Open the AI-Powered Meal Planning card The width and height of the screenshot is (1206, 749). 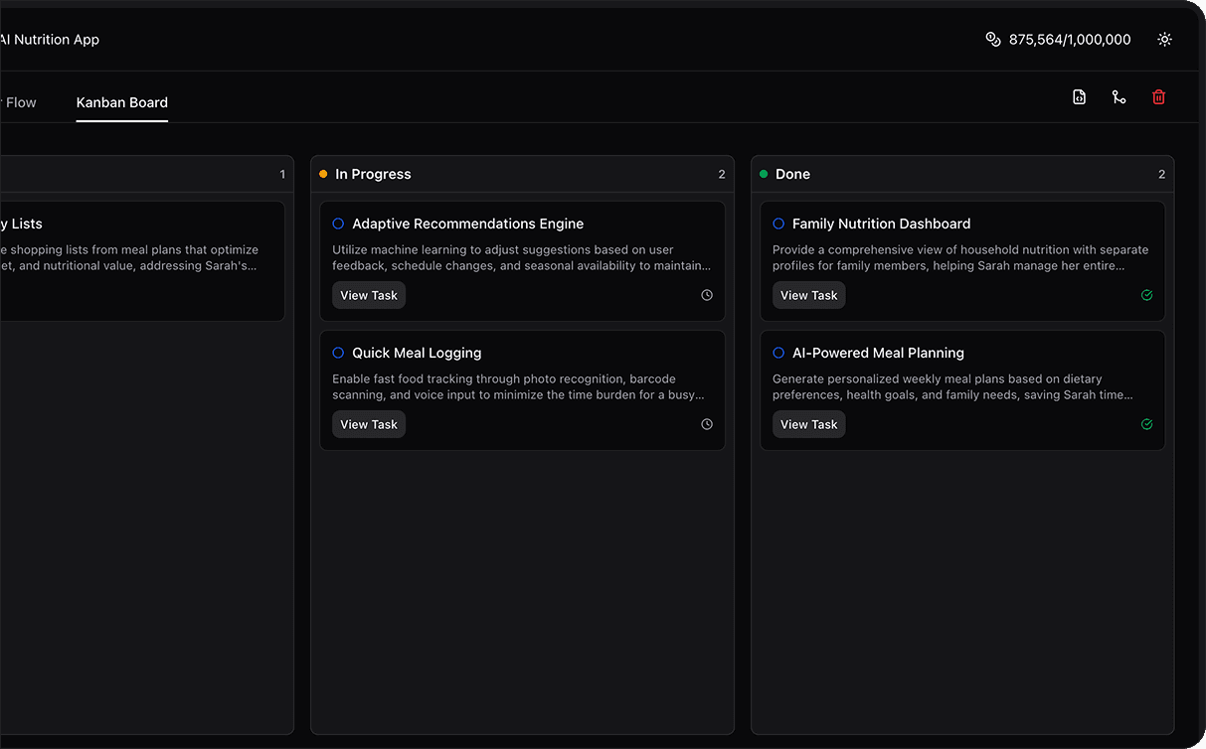click(x=878, y=353)
